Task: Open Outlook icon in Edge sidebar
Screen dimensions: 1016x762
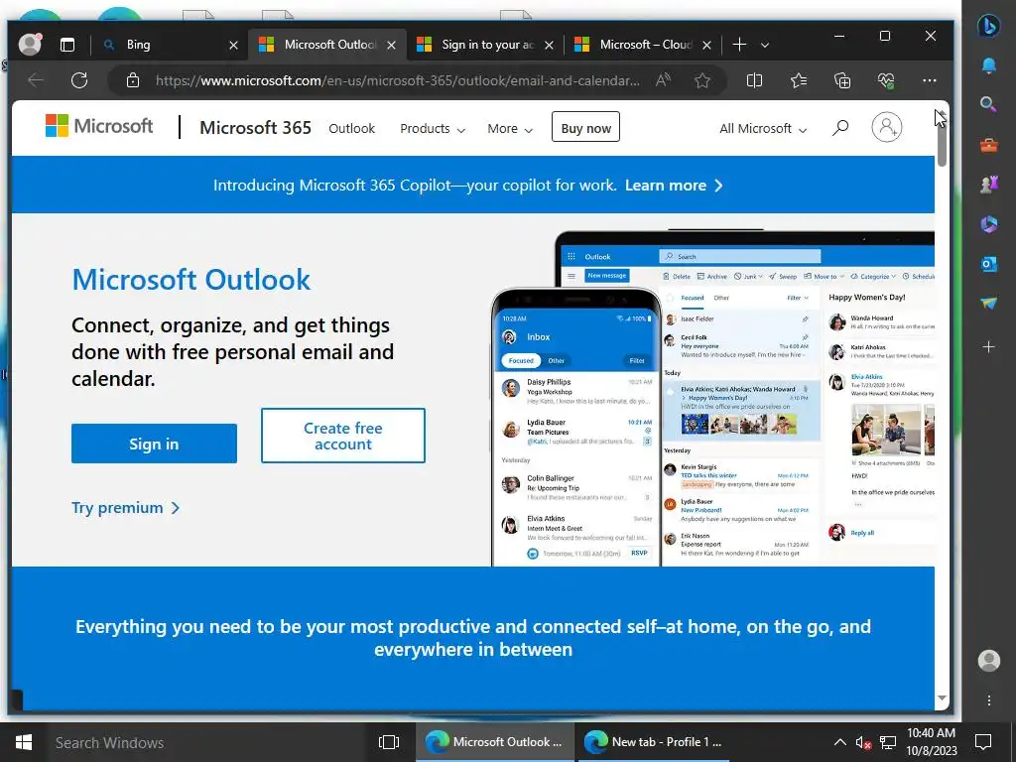Action: click(989, 264)
